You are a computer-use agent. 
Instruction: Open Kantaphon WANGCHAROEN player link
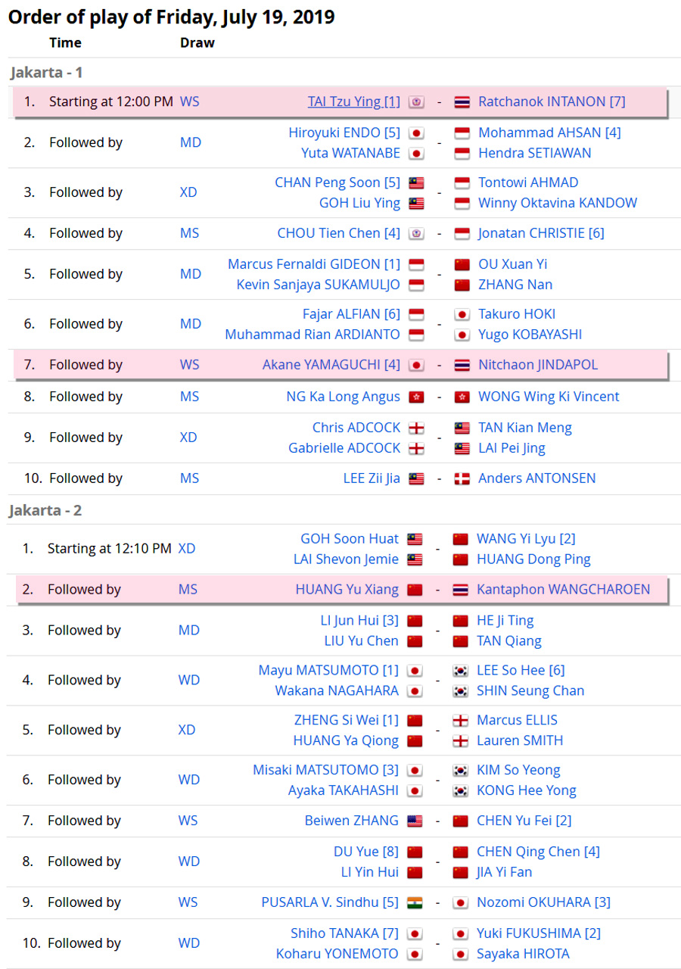click(x=563, y=589)
